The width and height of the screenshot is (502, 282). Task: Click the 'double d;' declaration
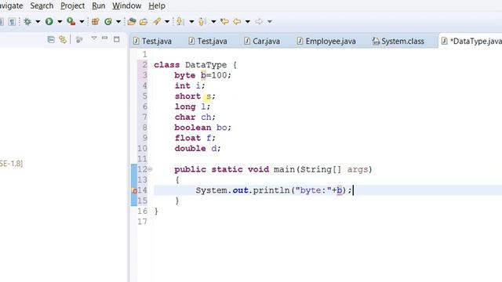(x=198, y=148)
